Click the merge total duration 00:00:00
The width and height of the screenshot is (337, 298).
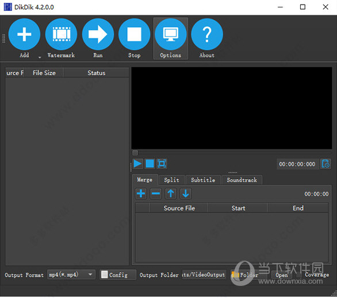point(316,194)
